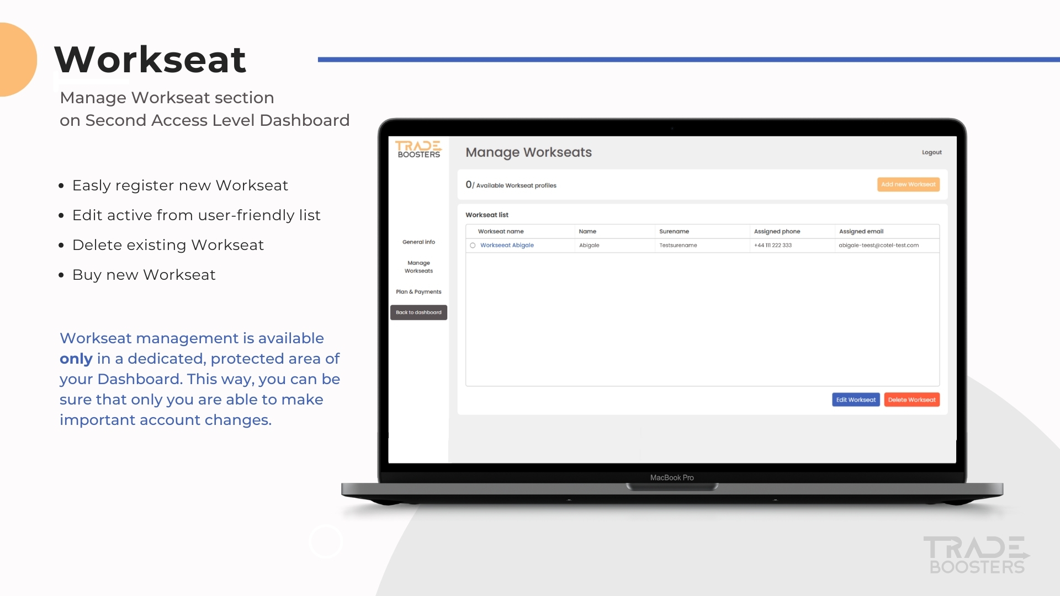Click the Assigned phone column header
This screenshot has width=1060, height=596.
pyautogui.click(x=777, y=232)
